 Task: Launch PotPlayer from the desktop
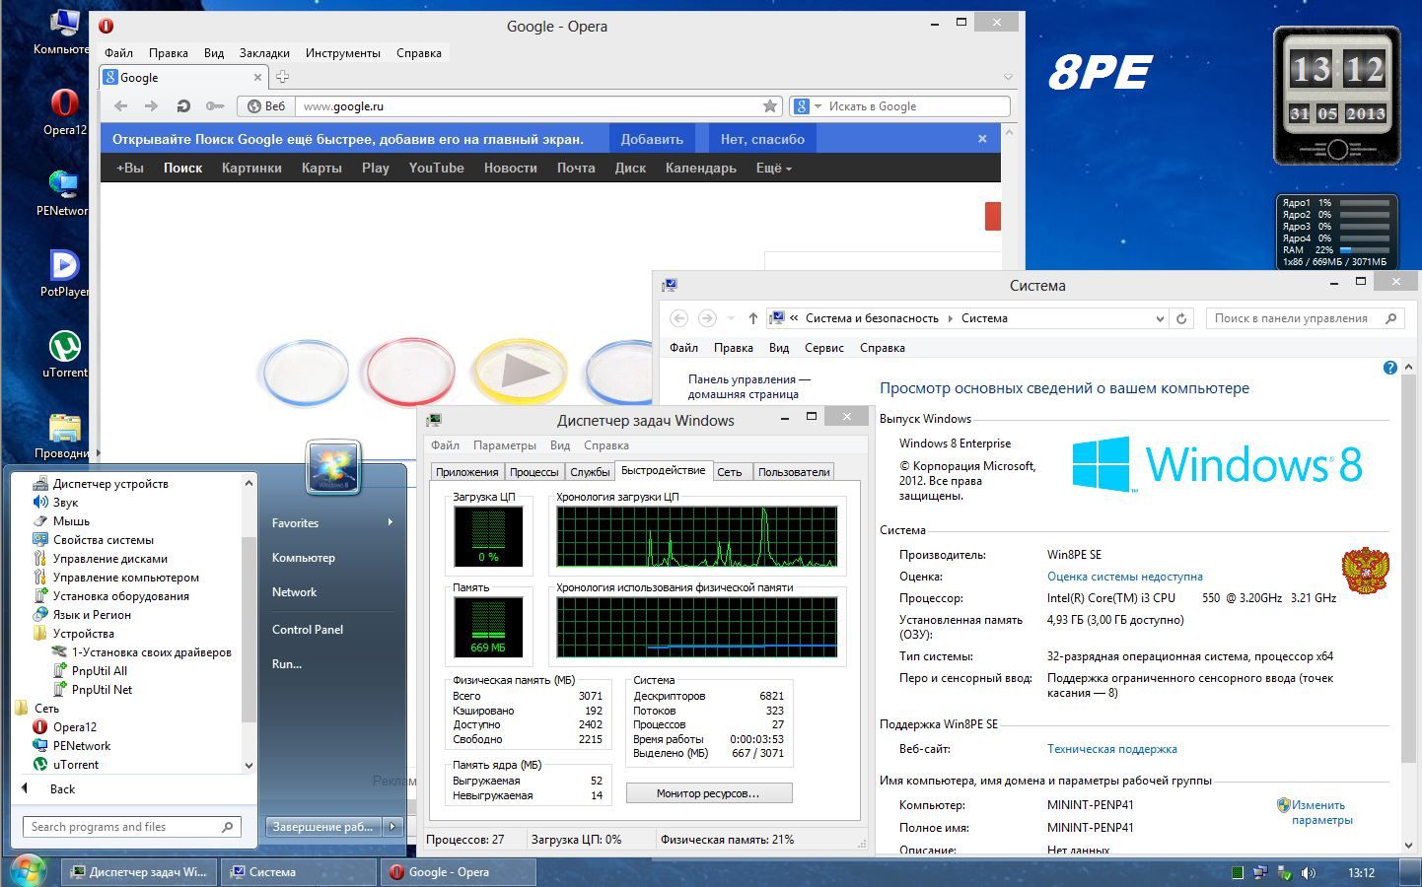[64, 273]
